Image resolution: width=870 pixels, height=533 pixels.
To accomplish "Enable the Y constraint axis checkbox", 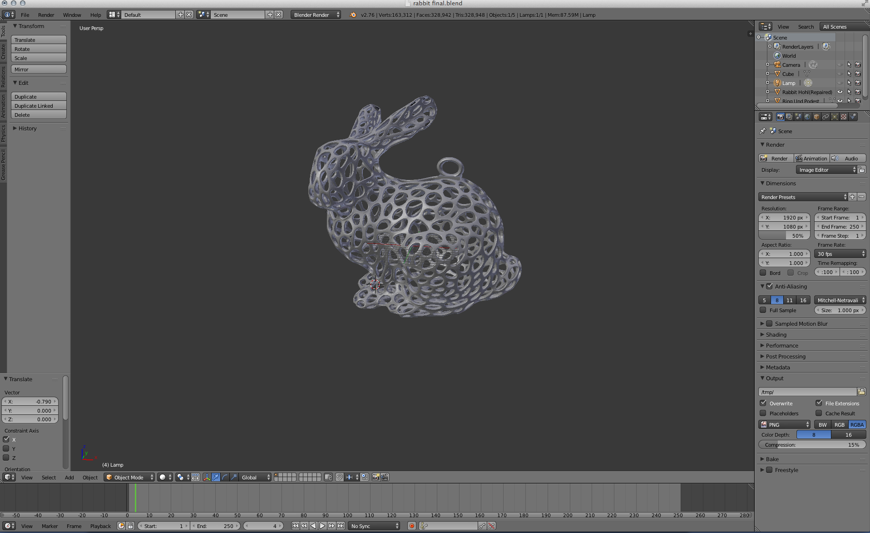I will (6, 448).
